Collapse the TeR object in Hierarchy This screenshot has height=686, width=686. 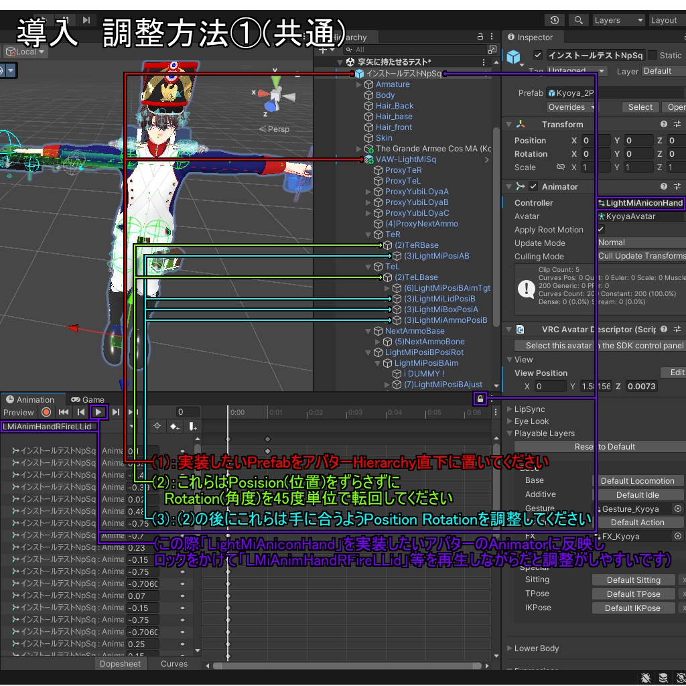368,234
